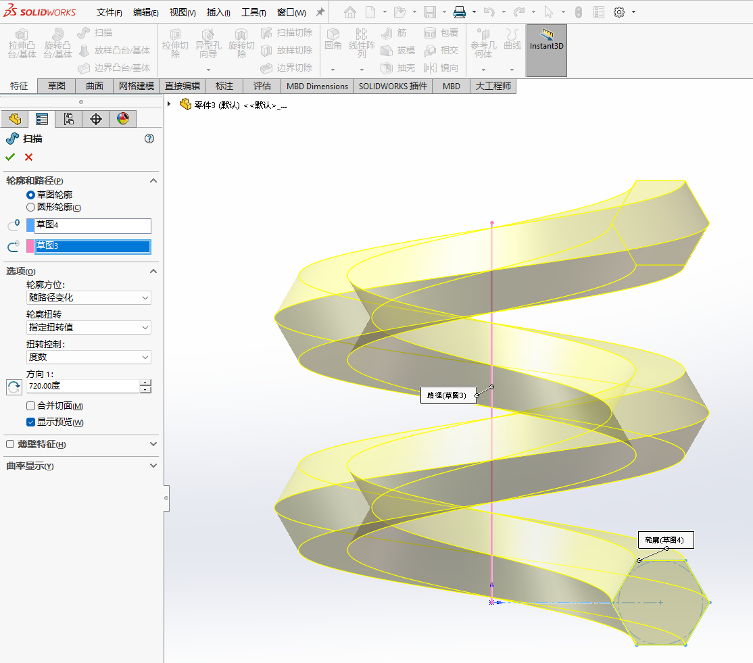Click the print icon in top toolbar

(x=460, y=12)
